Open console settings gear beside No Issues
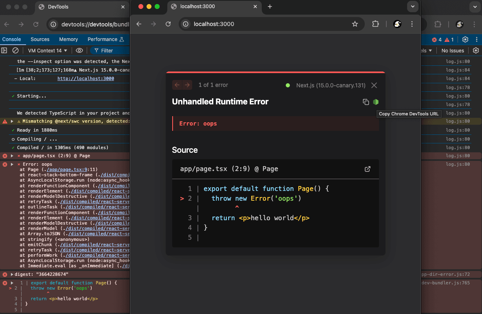This screenshot has width=482, height=314. [476, 51]
